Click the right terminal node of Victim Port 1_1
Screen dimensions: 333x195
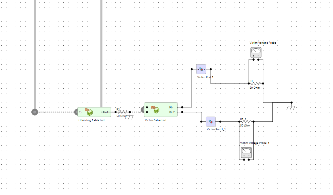220,121
